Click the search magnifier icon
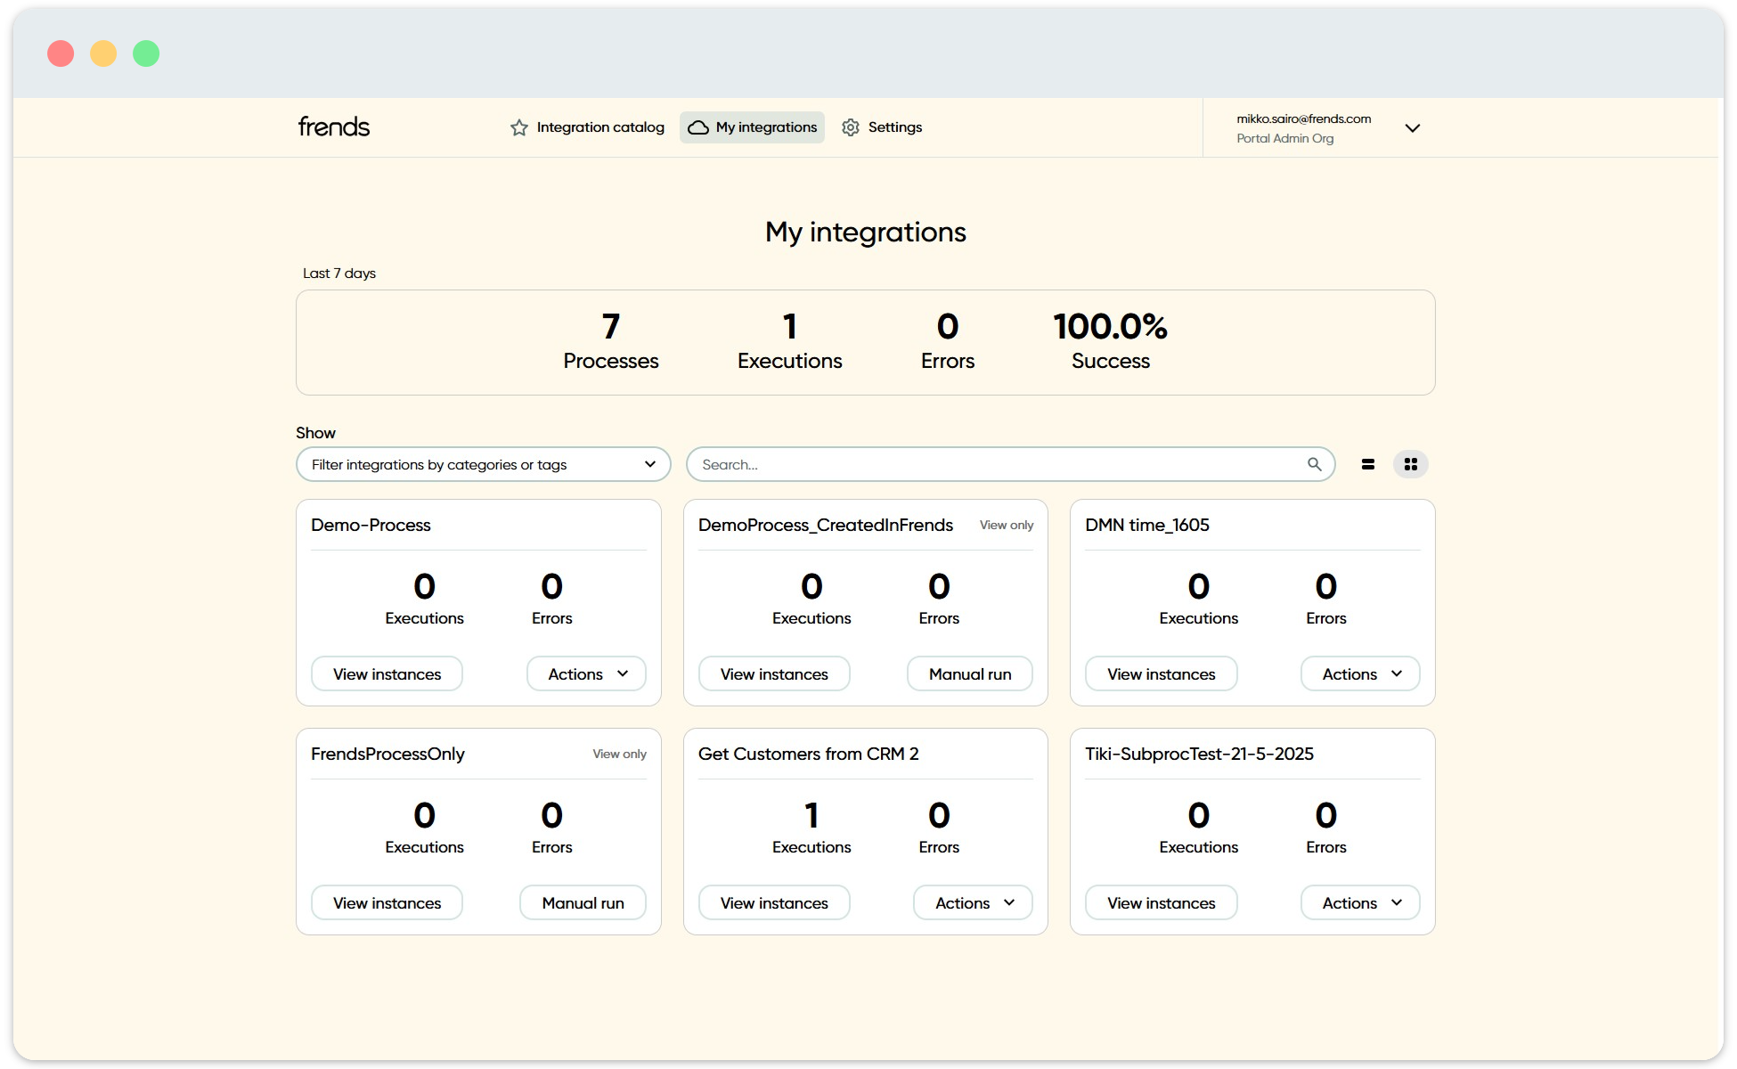 (x=1314, y=464)
